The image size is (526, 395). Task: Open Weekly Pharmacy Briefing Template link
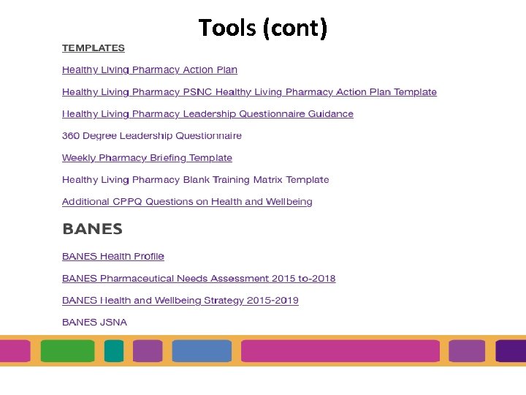point(147,158)
